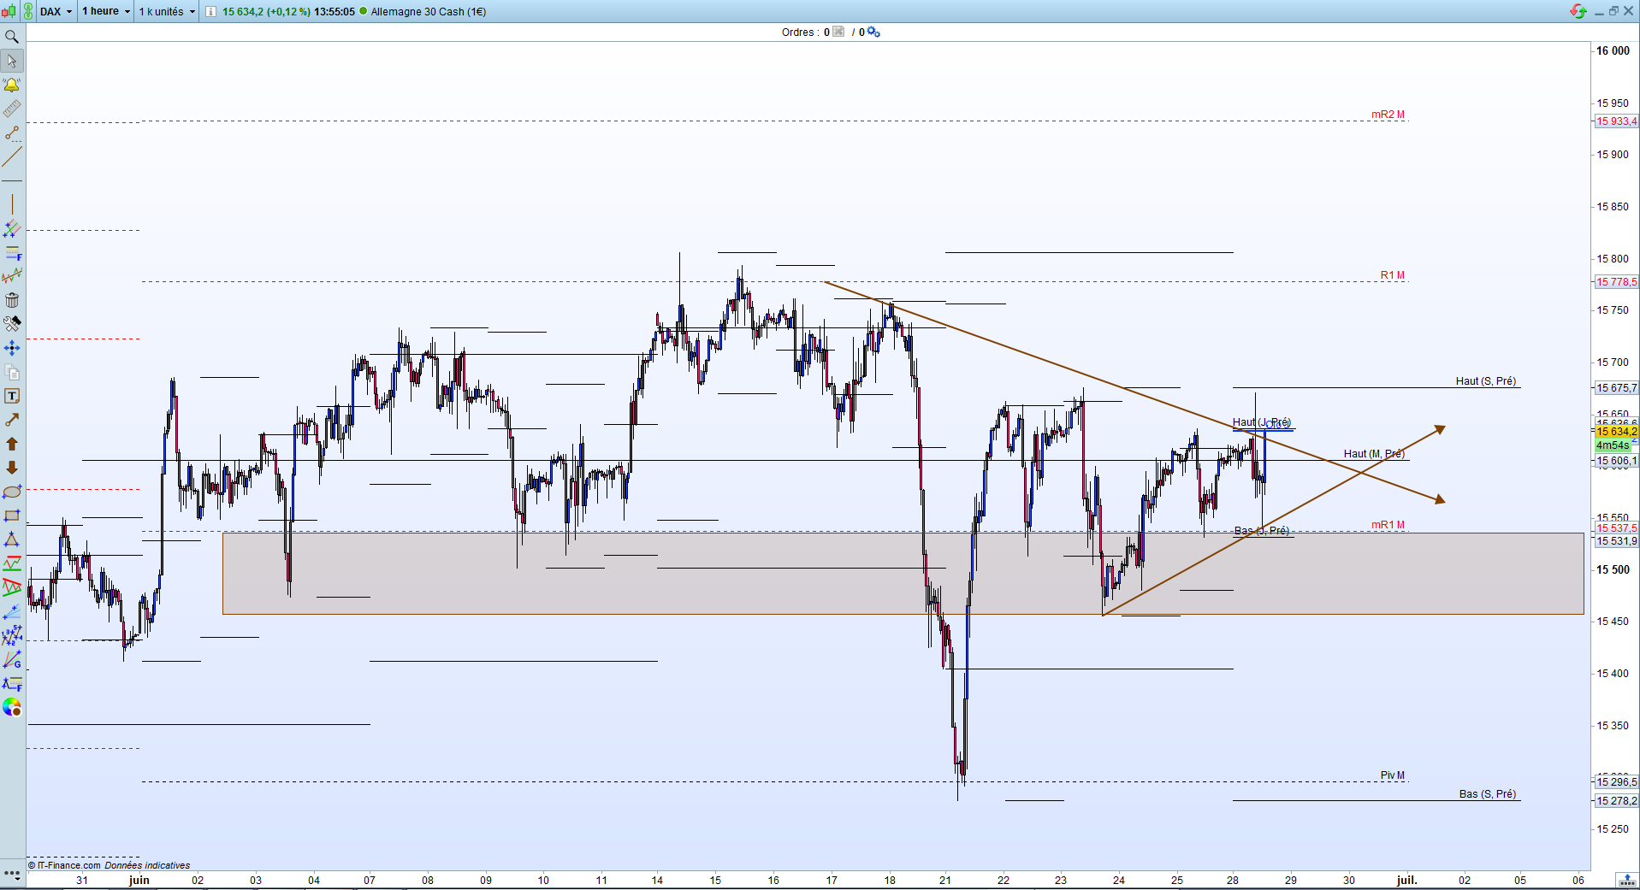
Task: Open the alert bell tool
Action: 12,85
